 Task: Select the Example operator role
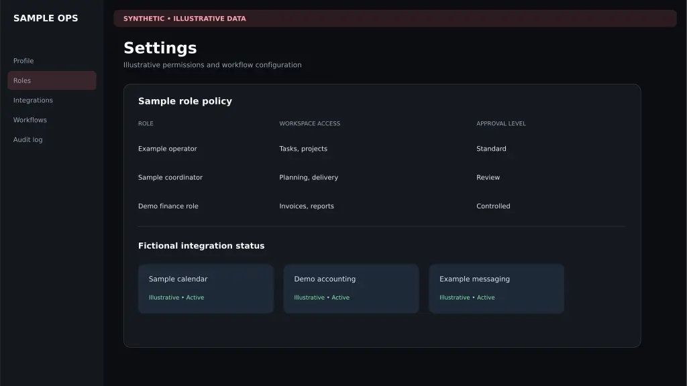(167, 149)
